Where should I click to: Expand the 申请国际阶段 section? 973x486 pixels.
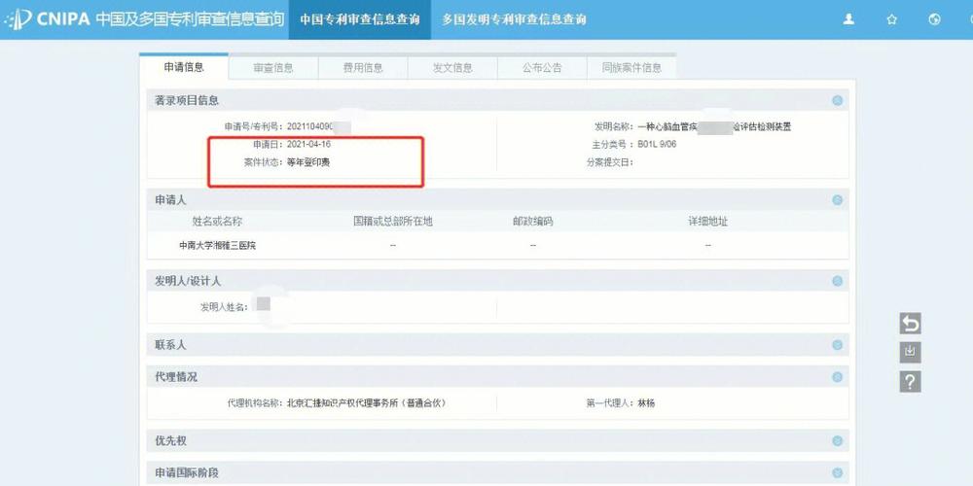pyautogui.click(x=837, y=473)
